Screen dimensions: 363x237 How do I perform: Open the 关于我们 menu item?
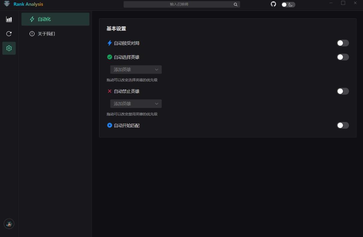pyautogui.click(x=55, y=34)
